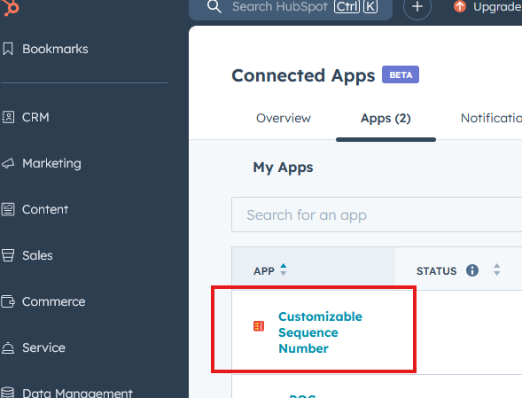Click the Customizable Sequence Number app icon

259,326
